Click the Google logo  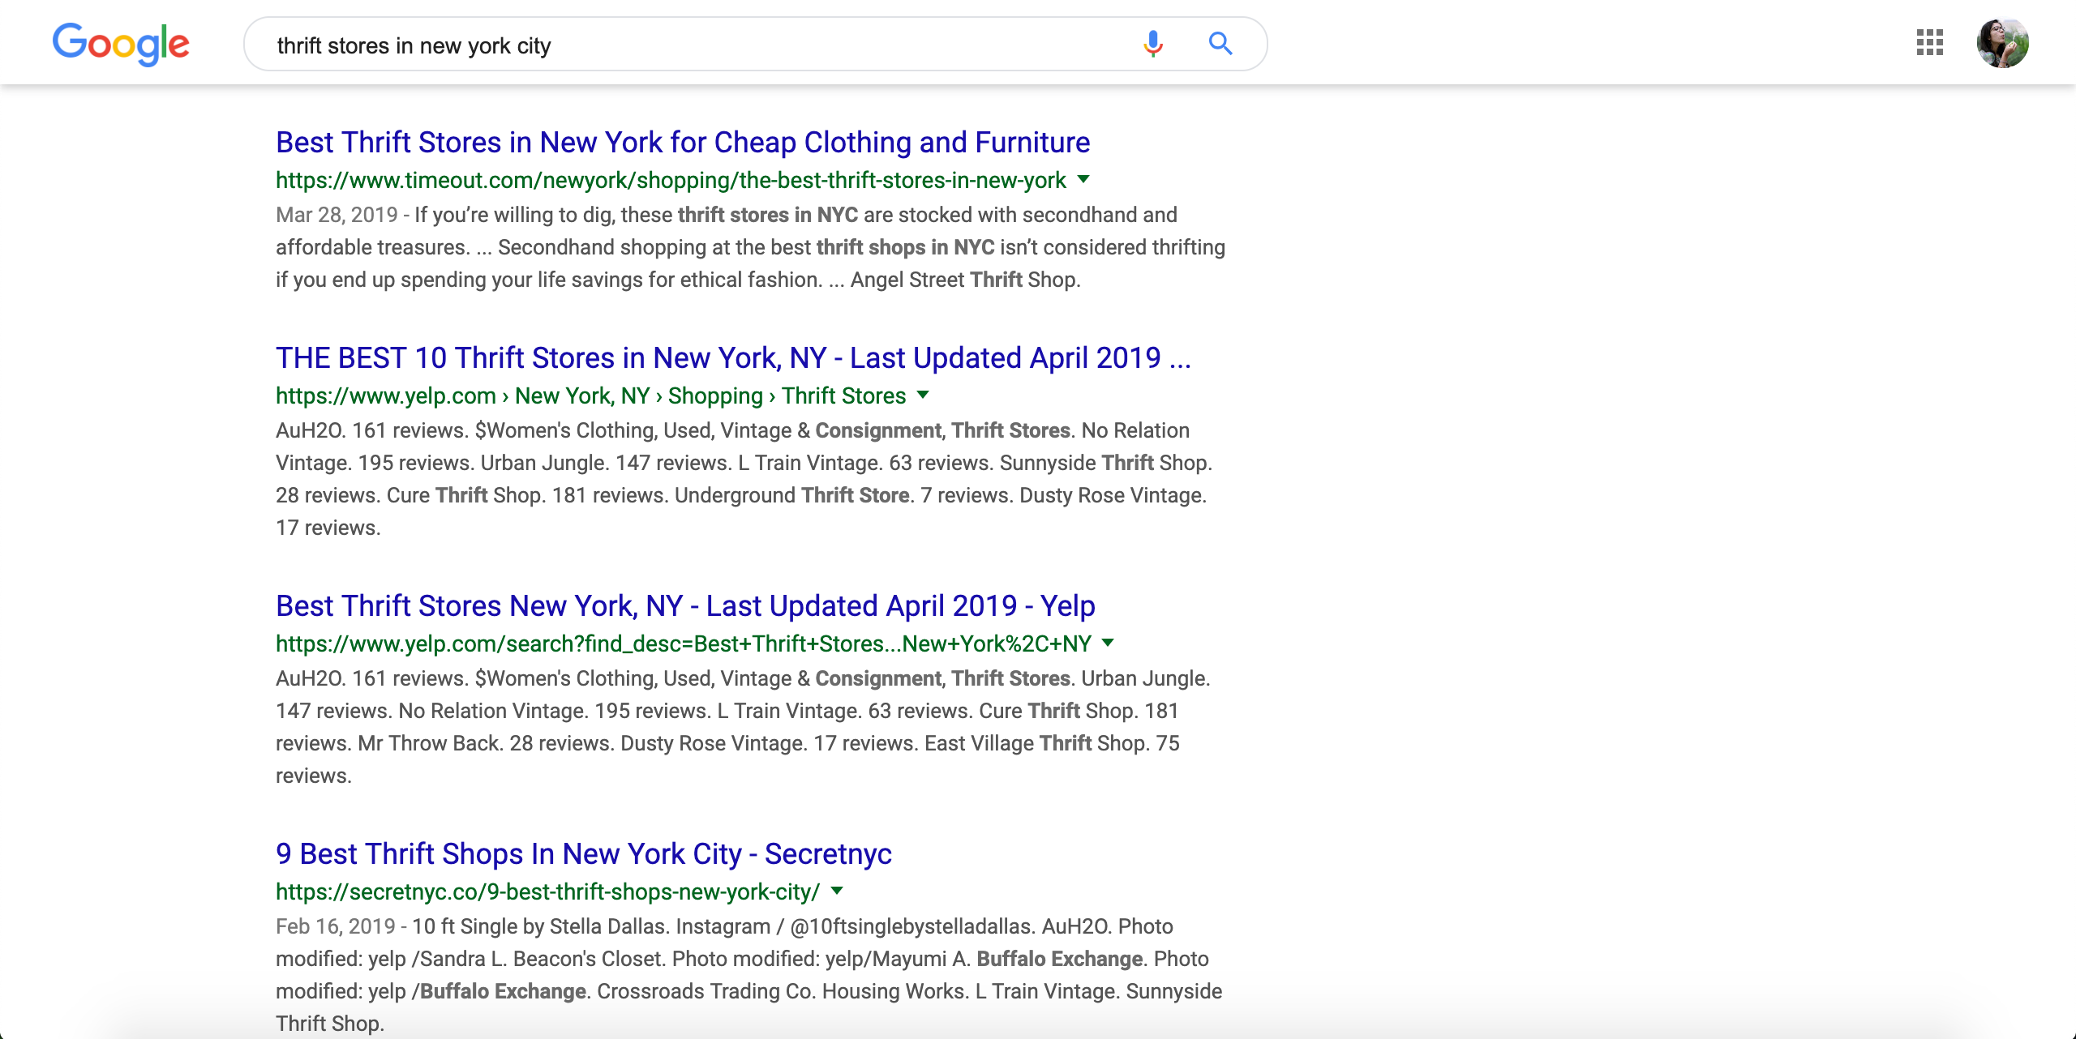[121, 44]
